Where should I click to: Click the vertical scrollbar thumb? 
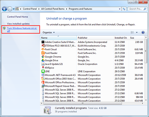[x=146, y=51]
